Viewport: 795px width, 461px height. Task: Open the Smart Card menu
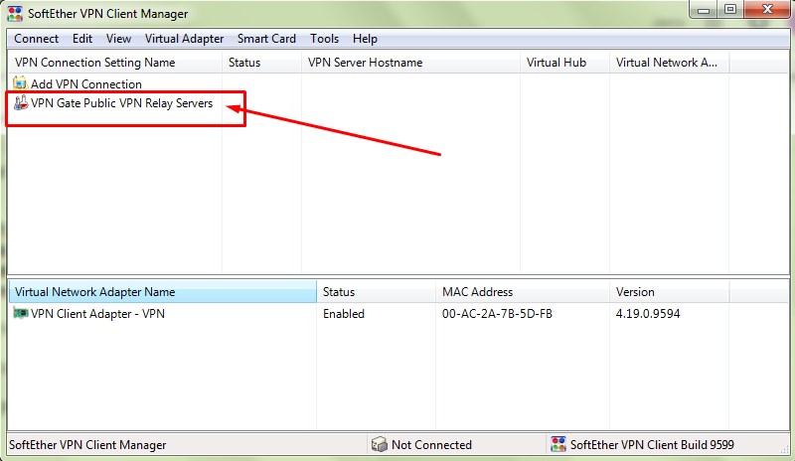[x=266, y=39]
